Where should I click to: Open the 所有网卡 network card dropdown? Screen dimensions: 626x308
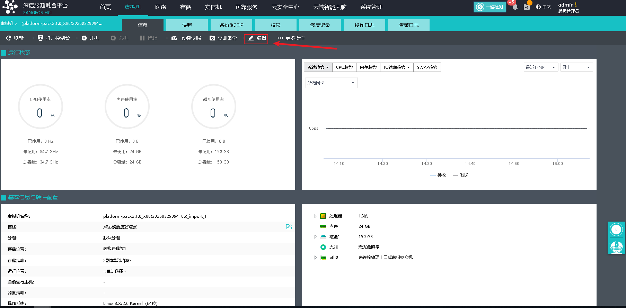331,83
